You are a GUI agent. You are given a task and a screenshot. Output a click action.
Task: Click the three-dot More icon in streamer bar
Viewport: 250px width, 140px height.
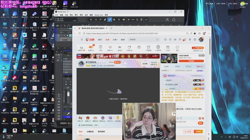[x=177, y=47]
